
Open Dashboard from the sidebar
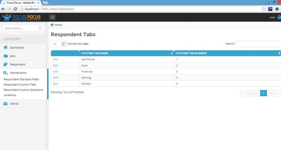click(17, 48)
